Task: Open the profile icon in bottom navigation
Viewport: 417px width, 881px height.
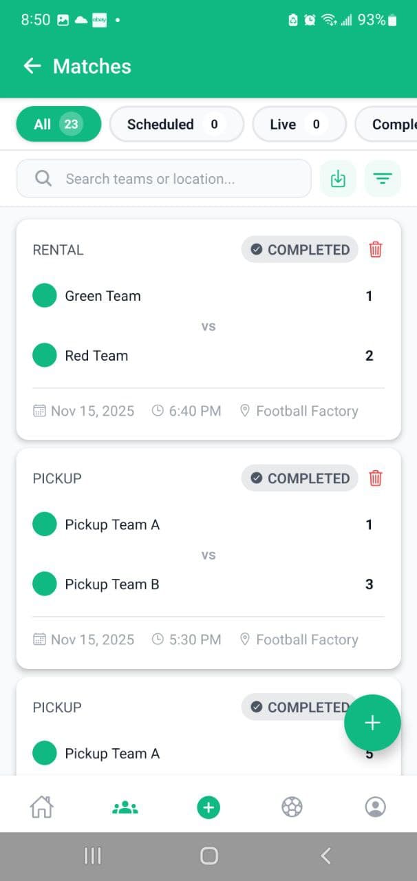Action: tap(375, 806)
